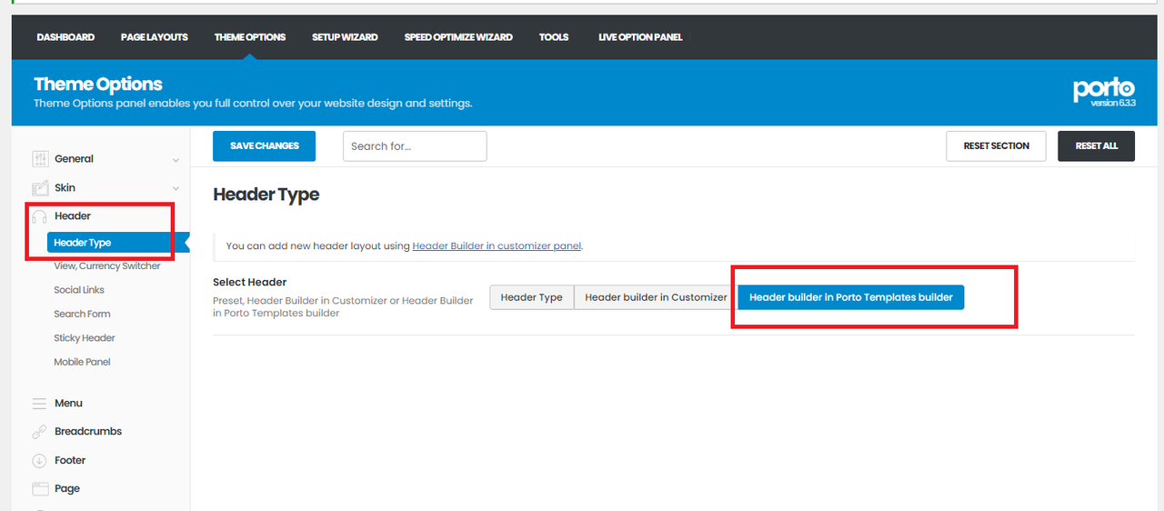Open the Dashboard tab
Viewport: 1164px width, 511px height.
(x=65, y=37)
